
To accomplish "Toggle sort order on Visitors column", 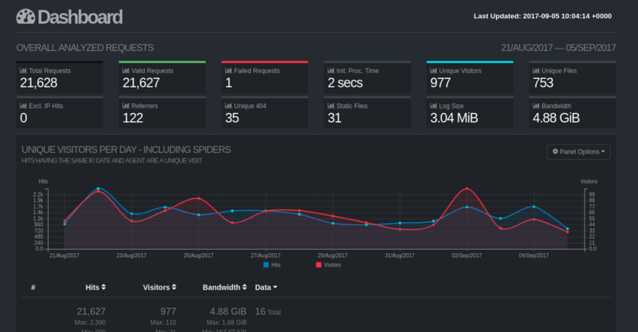I will pyautogui.click(x=159, y=287).
